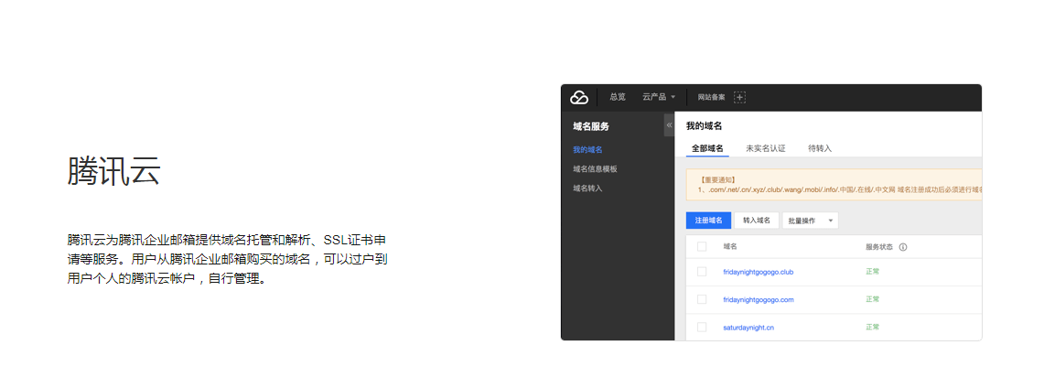Open the fridaynightgogogo.club domain link
Image resolution: width=1044 pixels, height=388 pixels.
tap(759, 272)
